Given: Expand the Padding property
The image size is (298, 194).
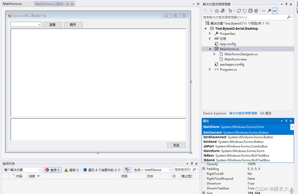Looking at the screenshot, I should pyautogui.click(x=204, y=169).
